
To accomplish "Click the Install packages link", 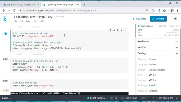I will (153, 86).
